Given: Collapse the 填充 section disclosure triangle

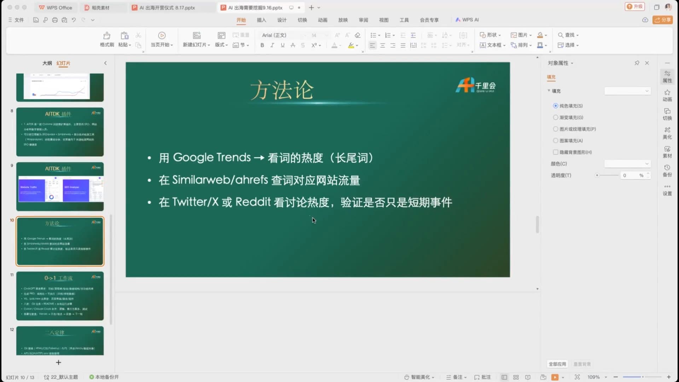Looking at the screenshot, I should click(x=549, y=91).
